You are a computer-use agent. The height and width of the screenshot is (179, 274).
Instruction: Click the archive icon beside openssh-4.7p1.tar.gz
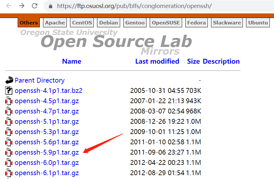click(x=9, y=111)
